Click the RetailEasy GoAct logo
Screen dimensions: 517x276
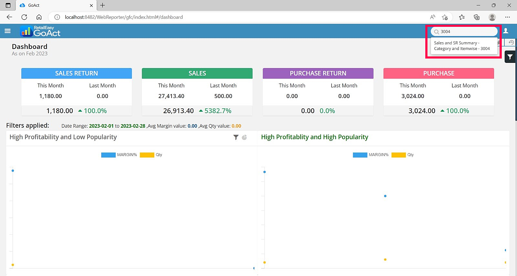tap(40, 31)
